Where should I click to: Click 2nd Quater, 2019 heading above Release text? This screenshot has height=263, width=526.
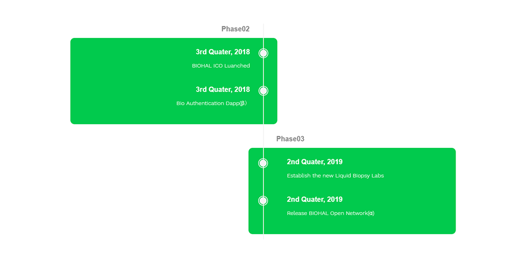315,199
